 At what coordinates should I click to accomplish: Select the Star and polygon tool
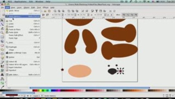2,50
